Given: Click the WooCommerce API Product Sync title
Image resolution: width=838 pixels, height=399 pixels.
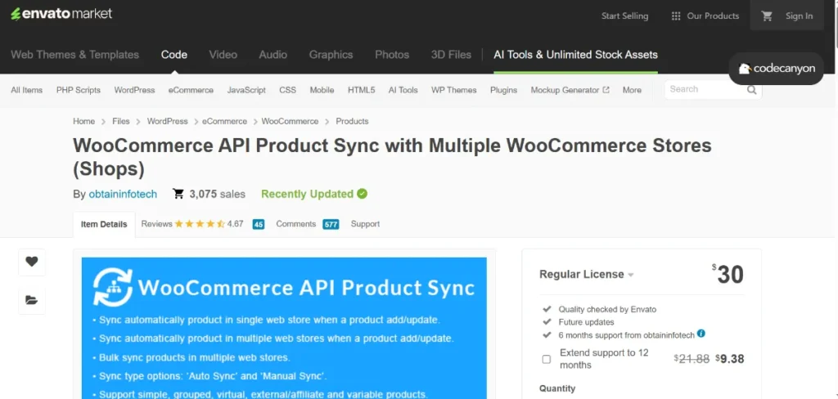Looking at the screenshot, I should click(x=392, y=156).
